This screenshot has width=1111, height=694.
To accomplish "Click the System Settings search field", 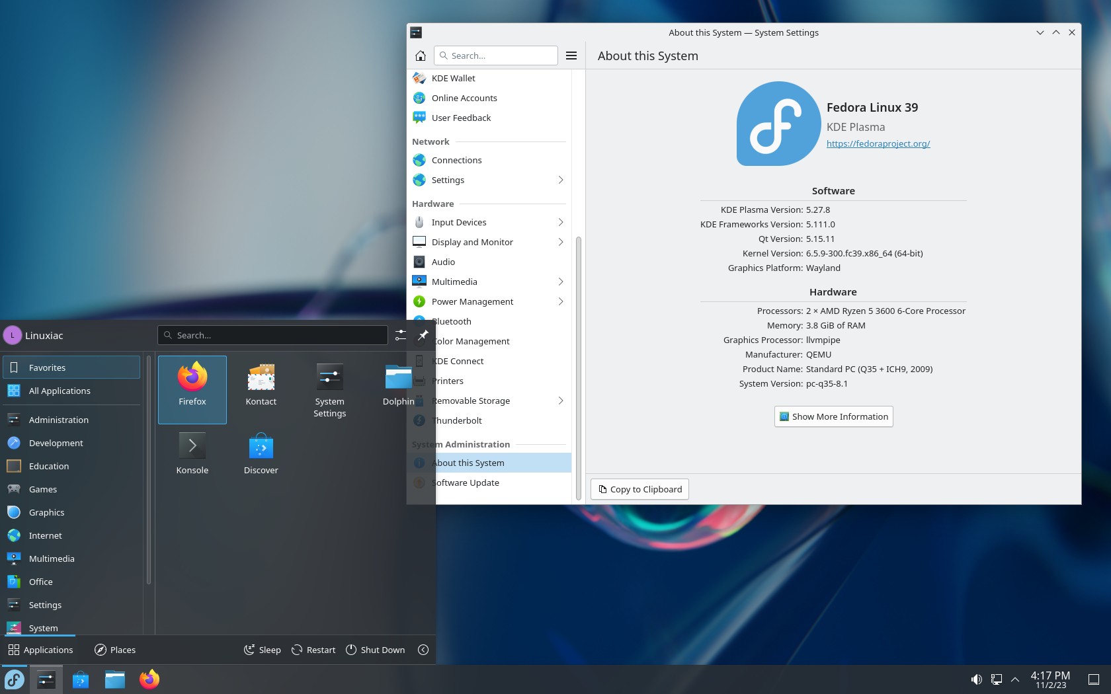I will coord(496,56).
